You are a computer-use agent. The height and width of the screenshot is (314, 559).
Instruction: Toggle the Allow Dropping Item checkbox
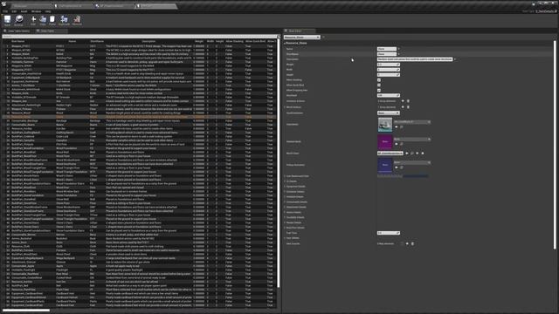tap(379, 90)
